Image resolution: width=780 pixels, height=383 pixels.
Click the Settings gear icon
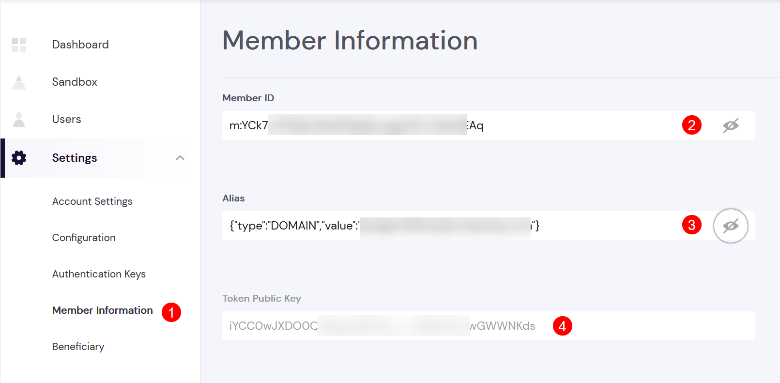19,158
